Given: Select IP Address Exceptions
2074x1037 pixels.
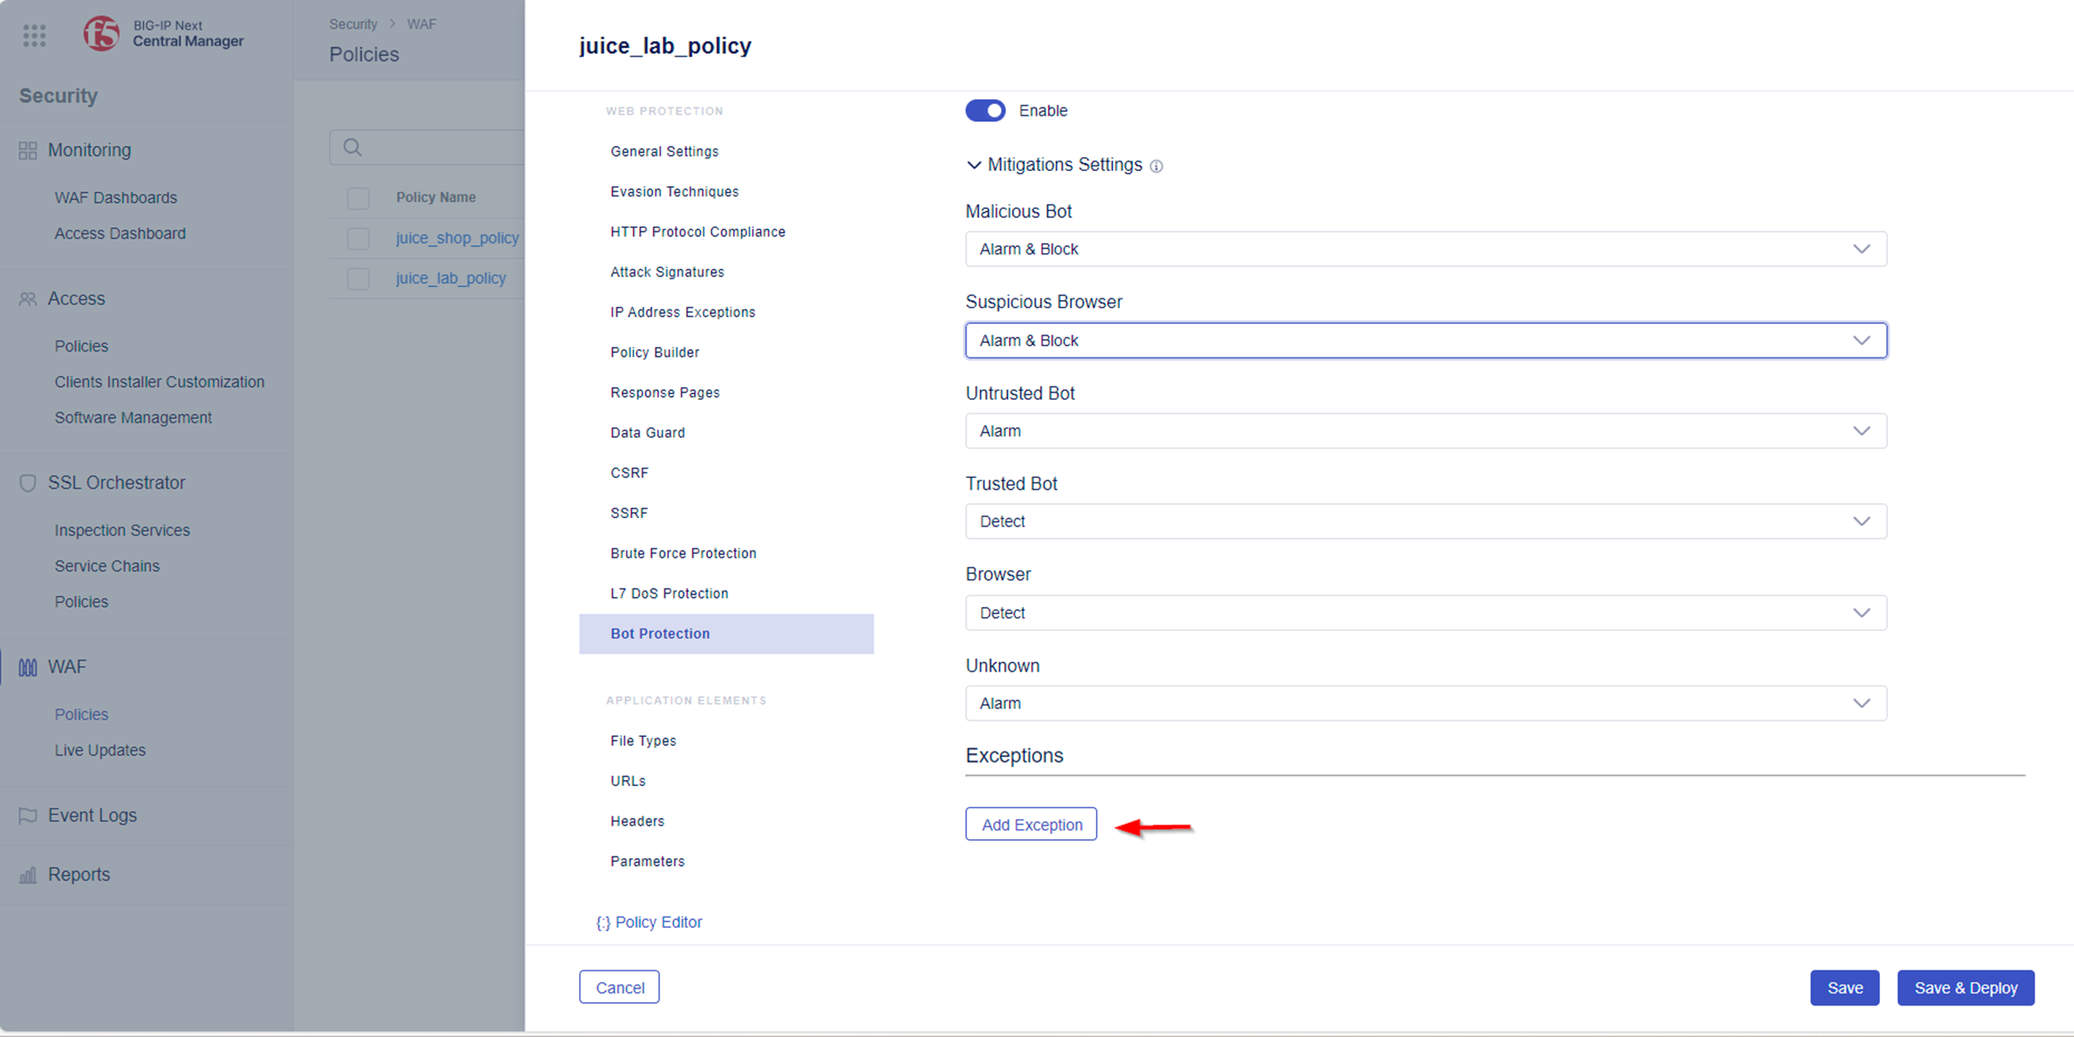Looking at the screenshot, I should pos(682,312).
